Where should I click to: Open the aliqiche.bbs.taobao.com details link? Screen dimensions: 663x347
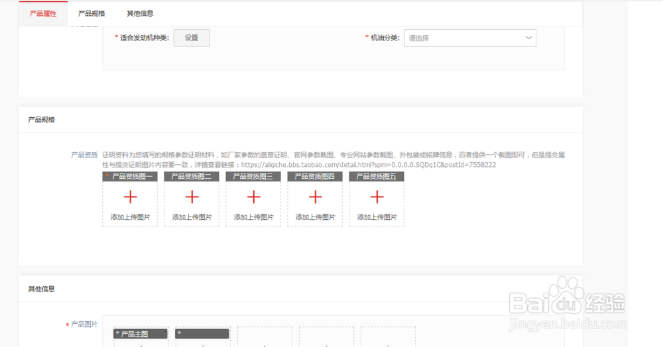pos(368,165)
